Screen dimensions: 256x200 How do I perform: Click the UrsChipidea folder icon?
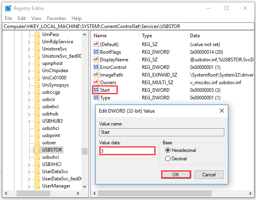[37, 71]
